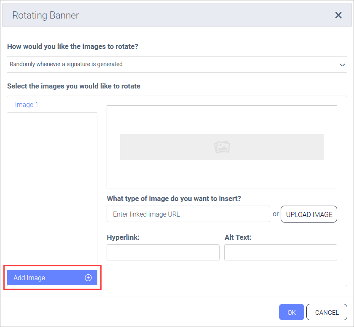The image size is (354, 327).
Task: Click the 'Select the images you would like to rotate' heading
Action: point(74,86)
